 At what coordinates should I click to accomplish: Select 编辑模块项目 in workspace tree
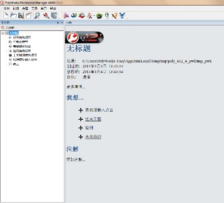22,46
